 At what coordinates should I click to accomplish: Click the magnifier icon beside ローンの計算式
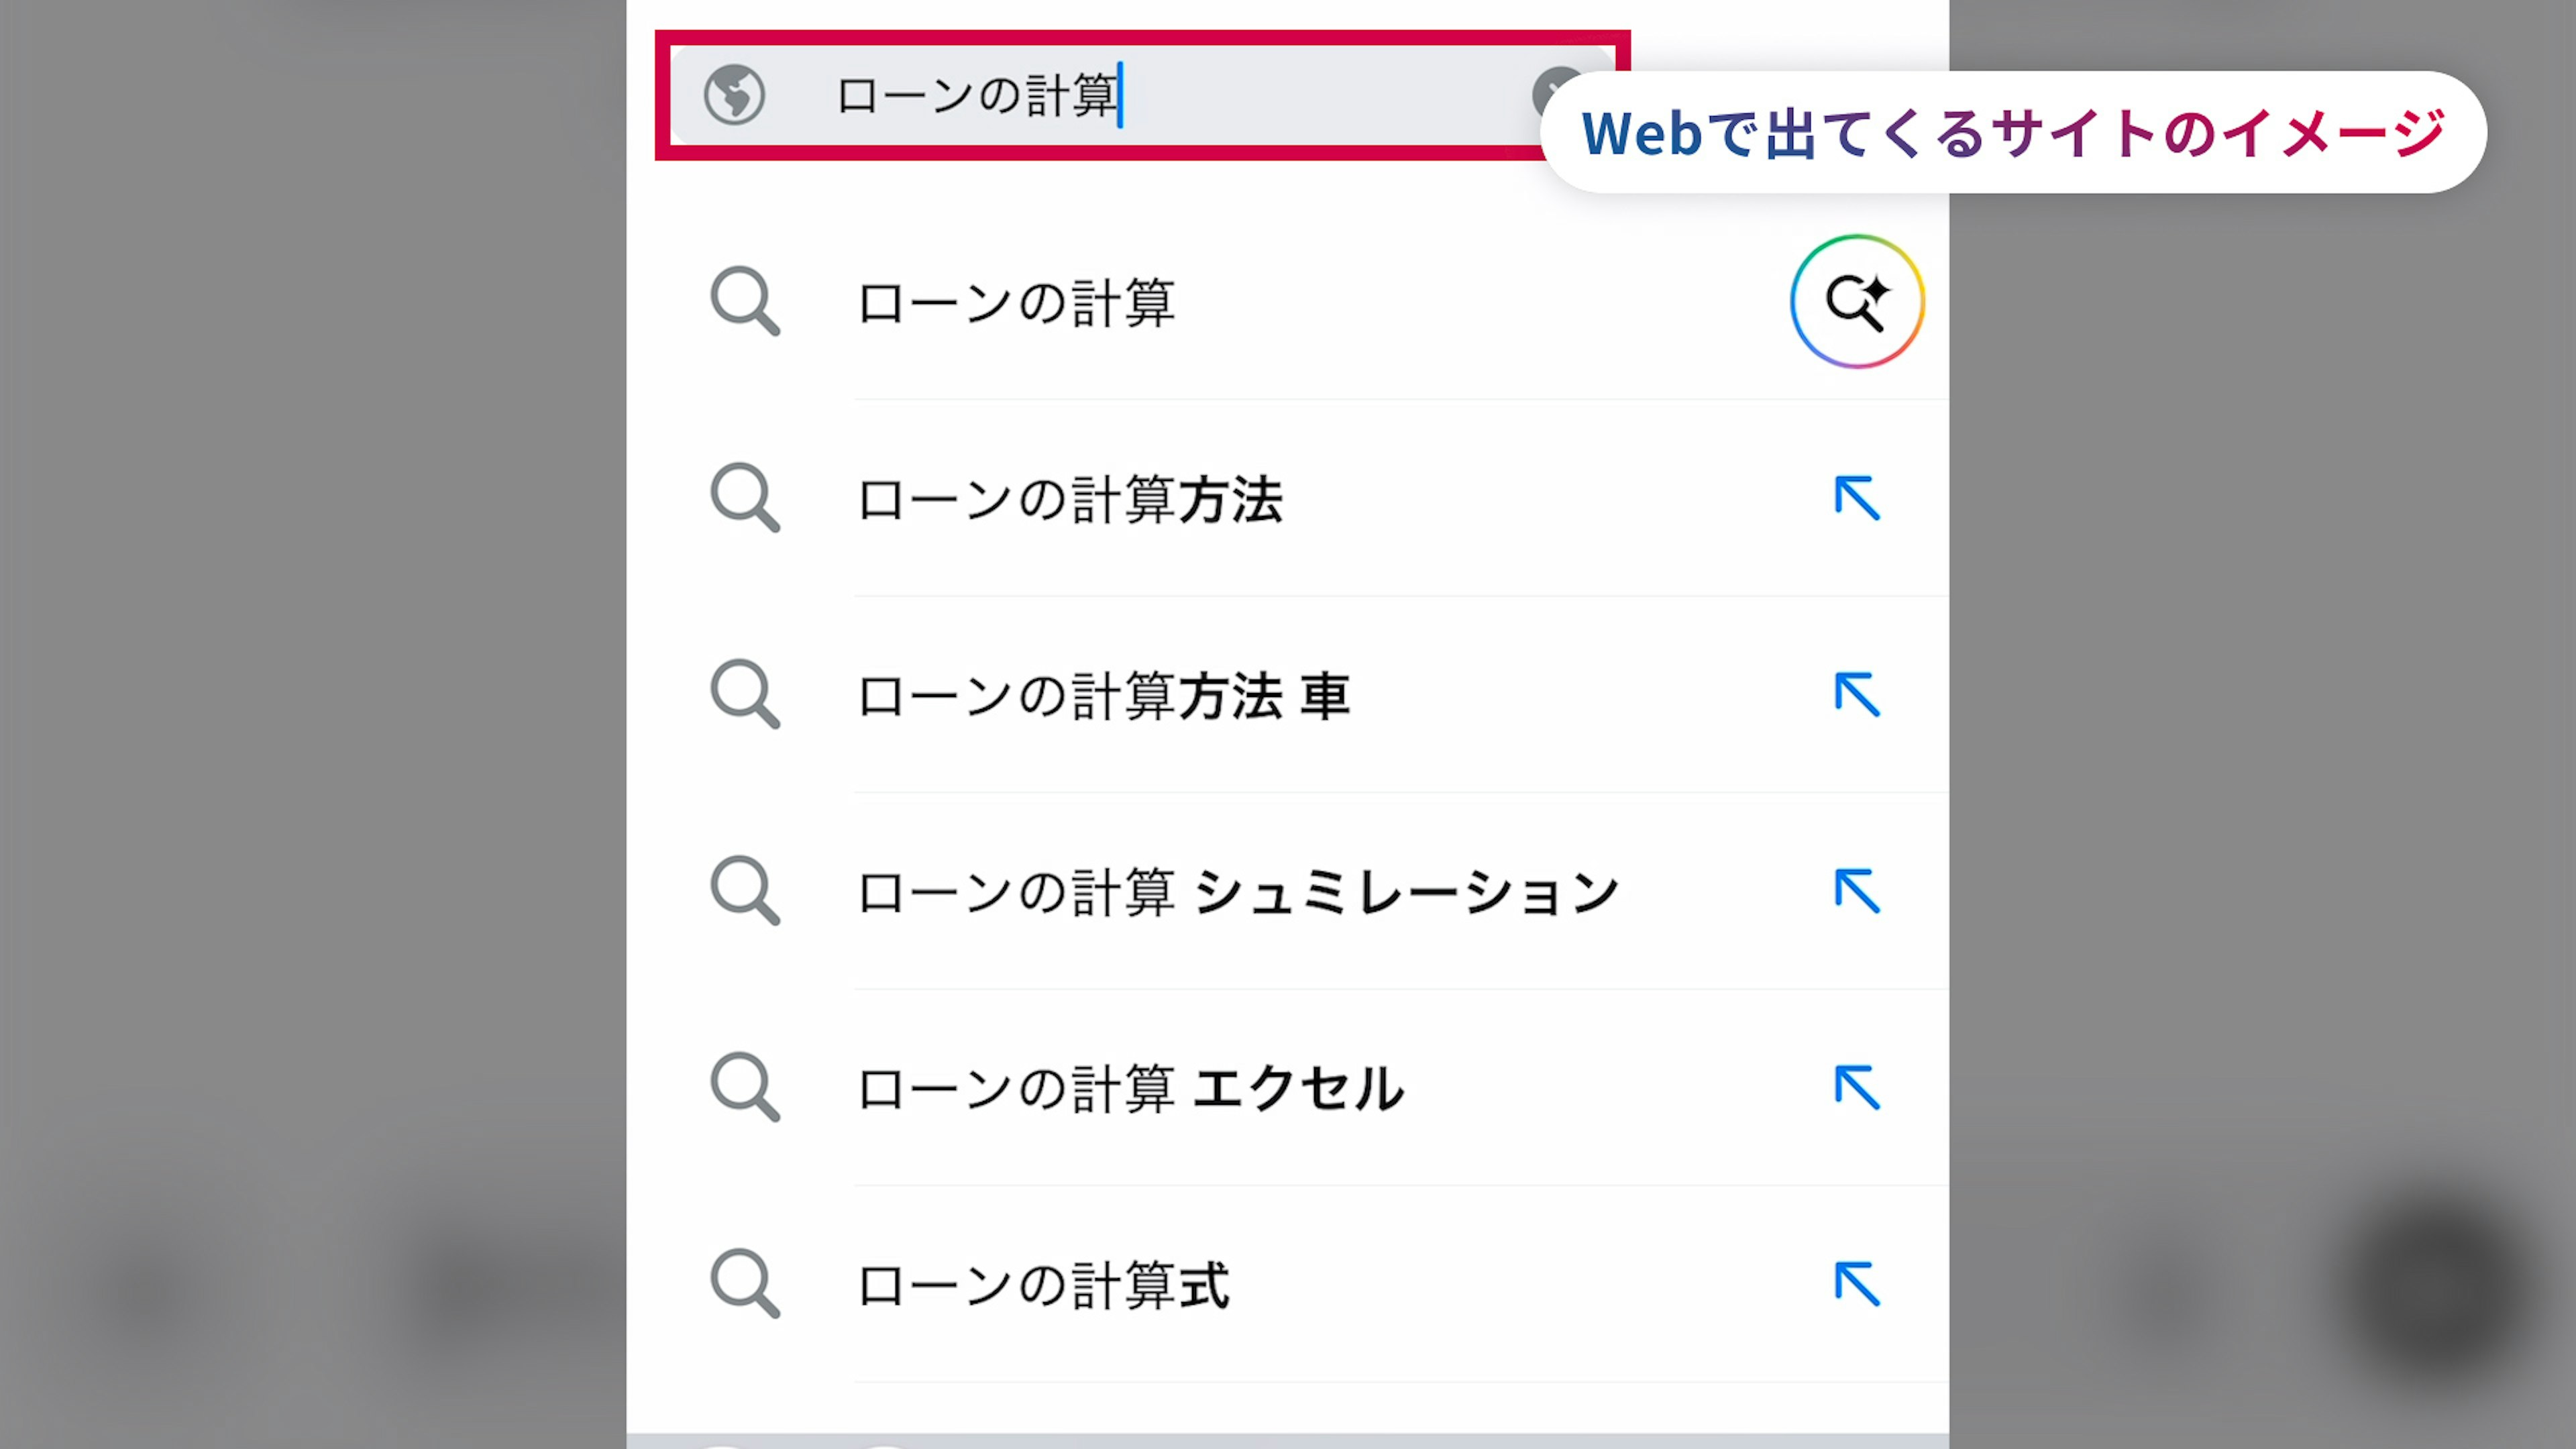745,1284
